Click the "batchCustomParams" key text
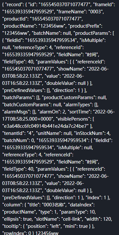 26,105
